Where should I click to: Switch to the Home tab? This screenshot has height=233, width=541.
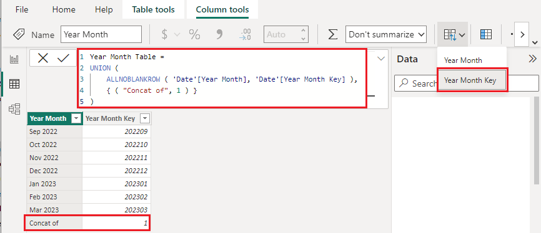(x=64, y=9)
